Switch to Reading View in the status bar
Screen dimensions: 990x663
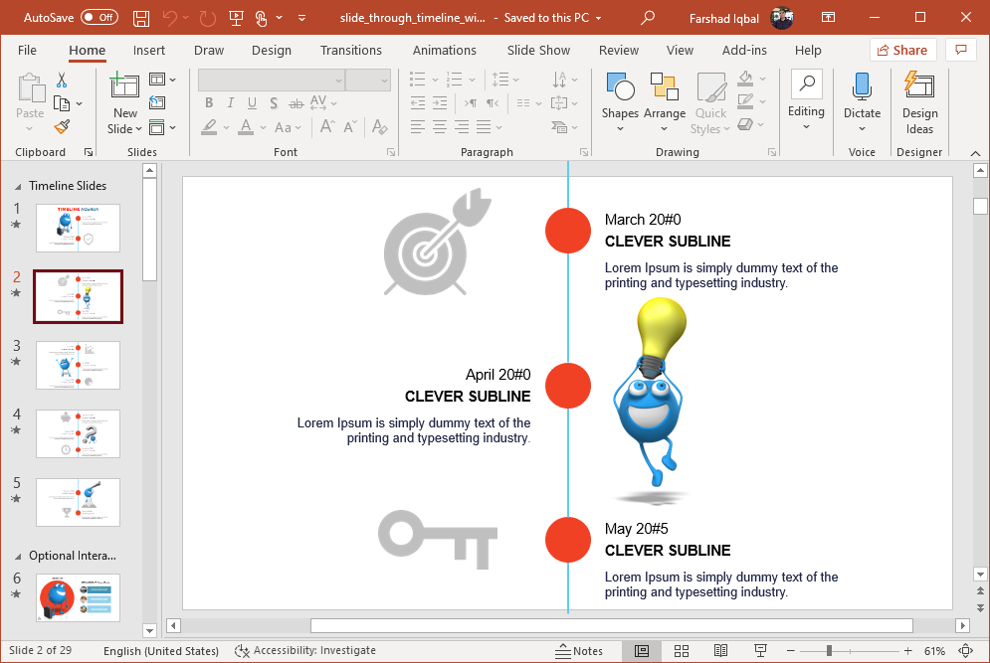point(720,650)
